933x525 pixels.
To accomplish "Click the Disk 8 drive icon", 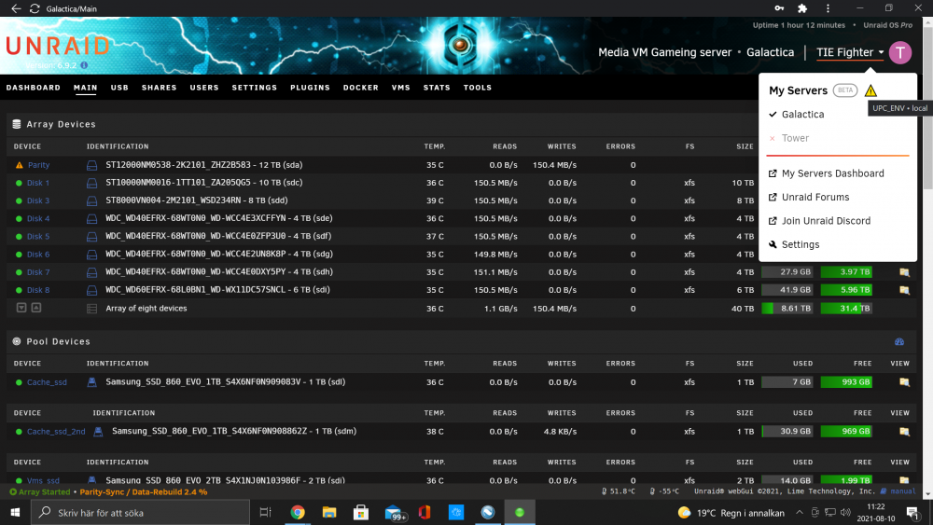I will click(x=91, y=290).
